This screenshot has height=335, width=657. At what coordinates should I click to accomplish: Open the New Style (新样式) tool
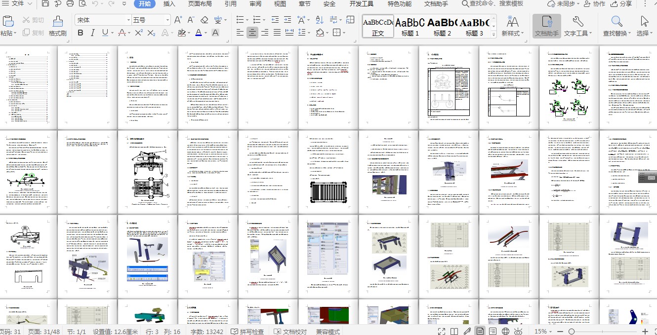[512, 26]
